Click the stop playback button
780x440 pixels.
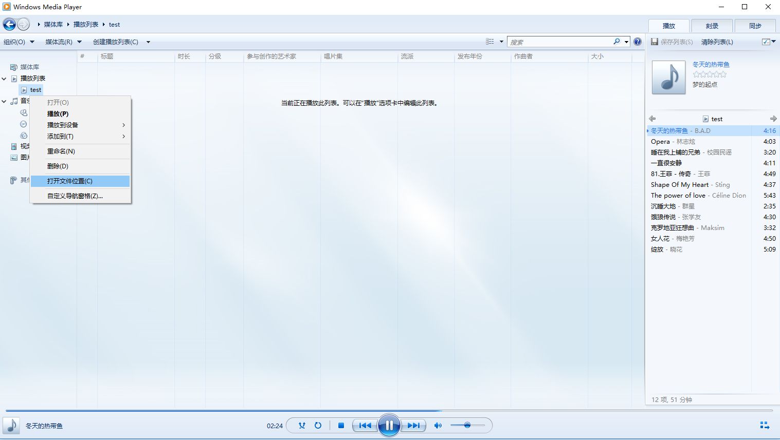tap(341, 425)
